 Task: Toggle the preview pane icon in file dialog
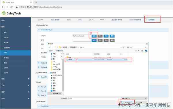(142, 51)
